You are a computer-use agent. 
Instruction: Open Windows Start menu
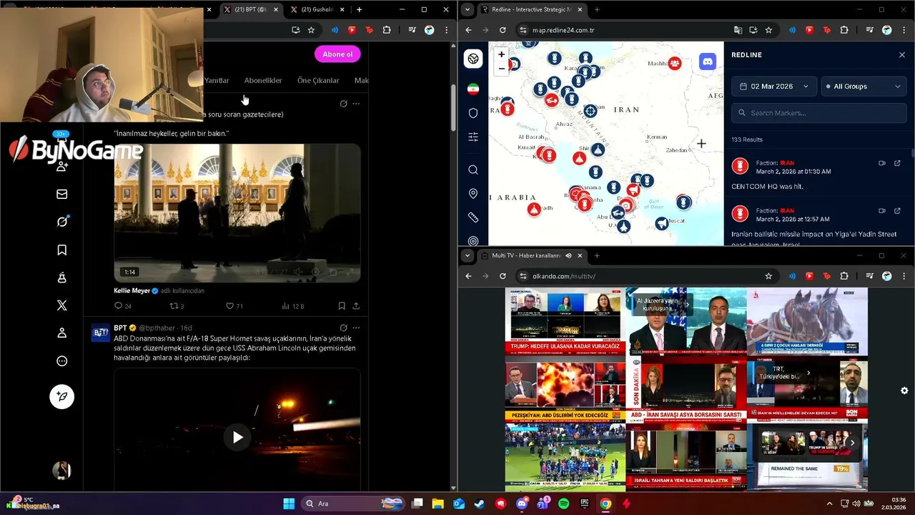pyautogui.click(x=289, y=504)
